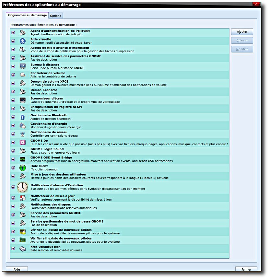This screenshot has height=279, width=269.
Task: Click the gears icon for Agent d'authentification de PolicyKit
Action: [23, 32]
